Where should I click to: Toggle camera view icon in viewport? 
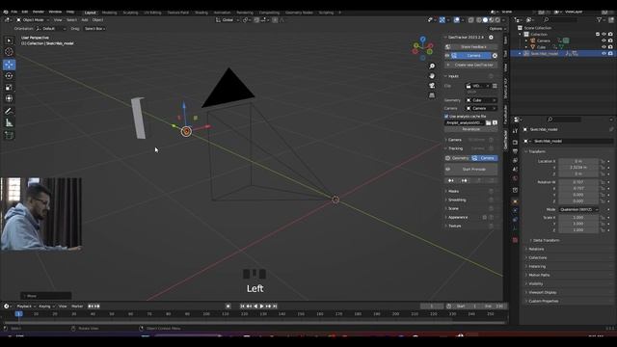432,86
